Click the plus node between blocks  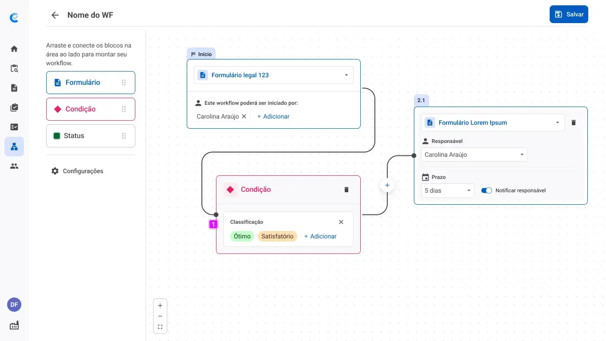pos(387,185)
